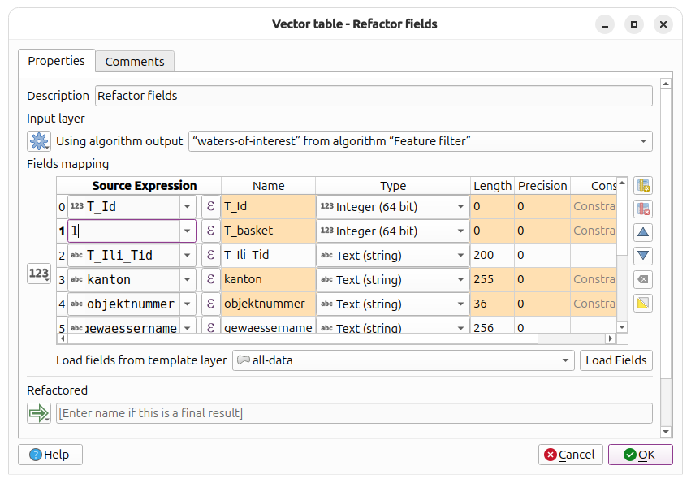Select row header number 3
Viewport: 691px width, 483px height.
62,279
